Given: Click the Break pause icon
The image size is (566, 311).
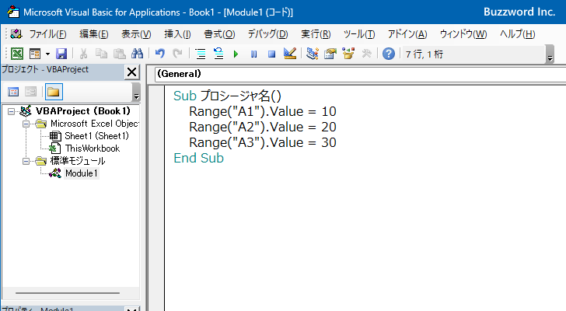Looking at the screenshot, I should [253, 54].
